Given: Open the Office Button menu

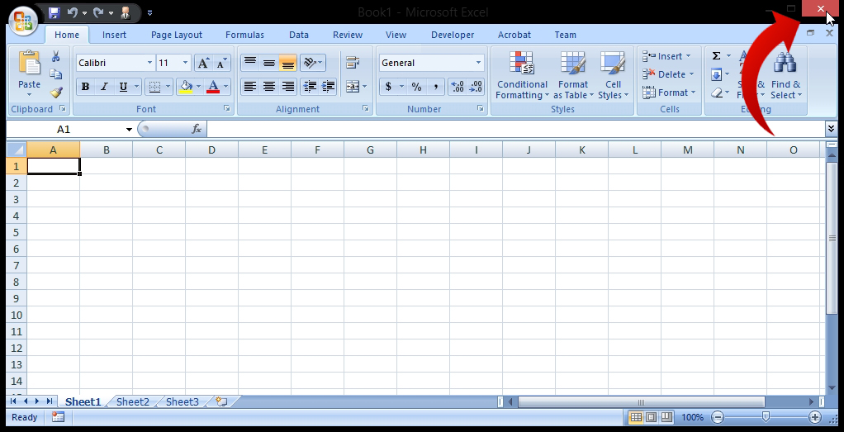Looking at the screenshot, I should click(22, 22).
